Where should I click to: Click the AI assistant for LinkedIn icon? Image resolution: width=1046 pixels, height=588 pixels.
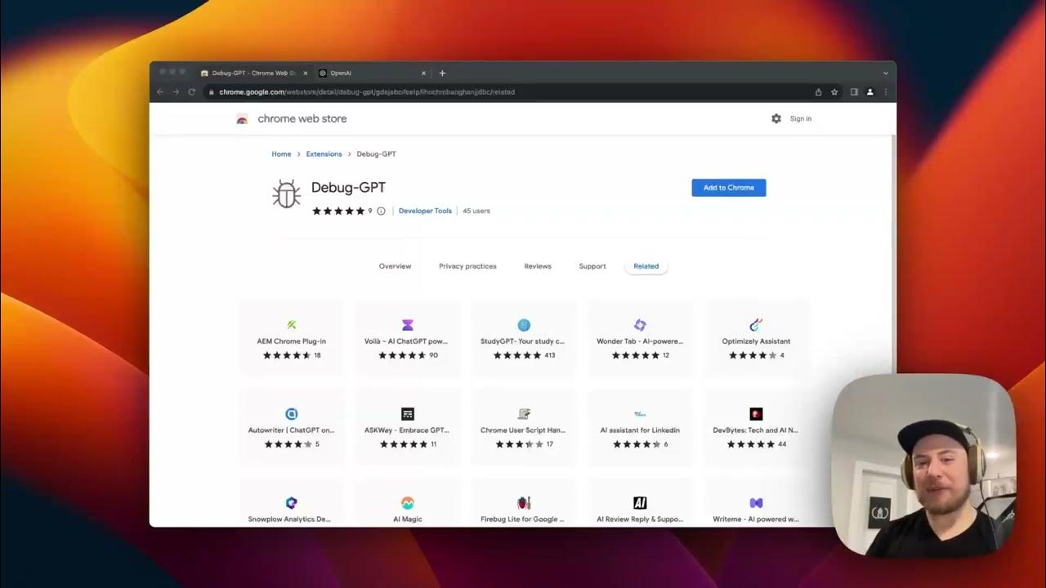[640, 414]
